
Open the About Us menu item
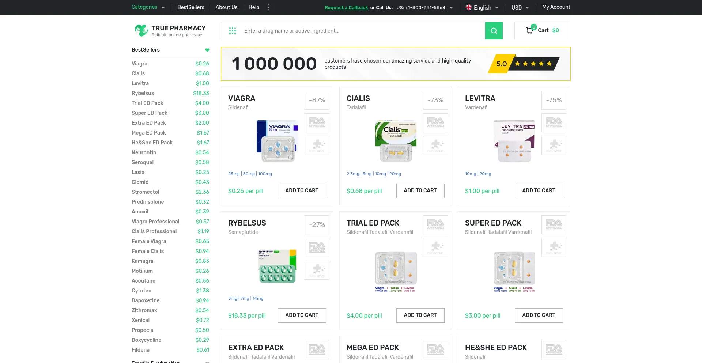click(x=226, y=7)
